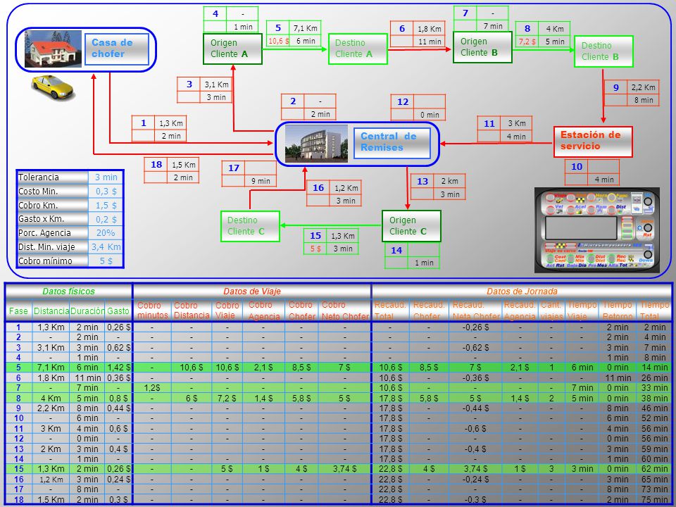Click the 11 min Duración cell in row 6
Viewport: 676px width, 507px height.
pyautogui.click(x=87, y=378)
